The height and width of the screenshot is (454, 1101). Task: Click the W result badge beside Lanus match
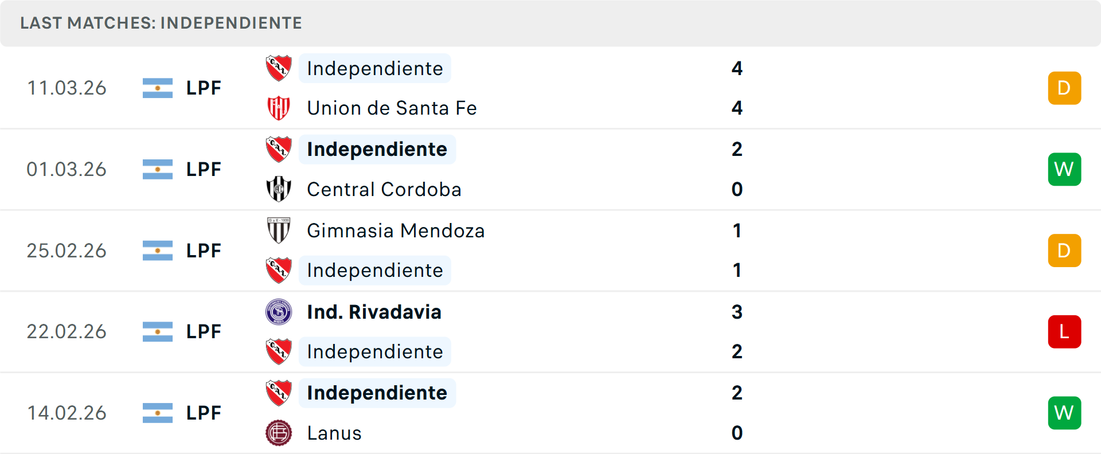[x=1064, y=413]
